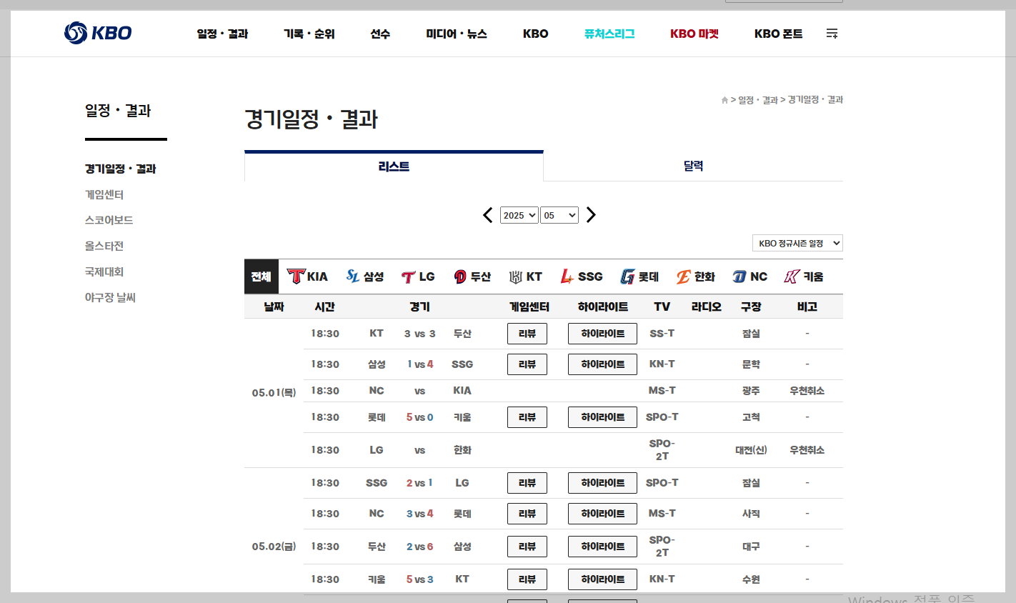Viewport: 1016px width, 603px height.
Task: Open the 기록·순위 top menu
Action: (309, 34)
